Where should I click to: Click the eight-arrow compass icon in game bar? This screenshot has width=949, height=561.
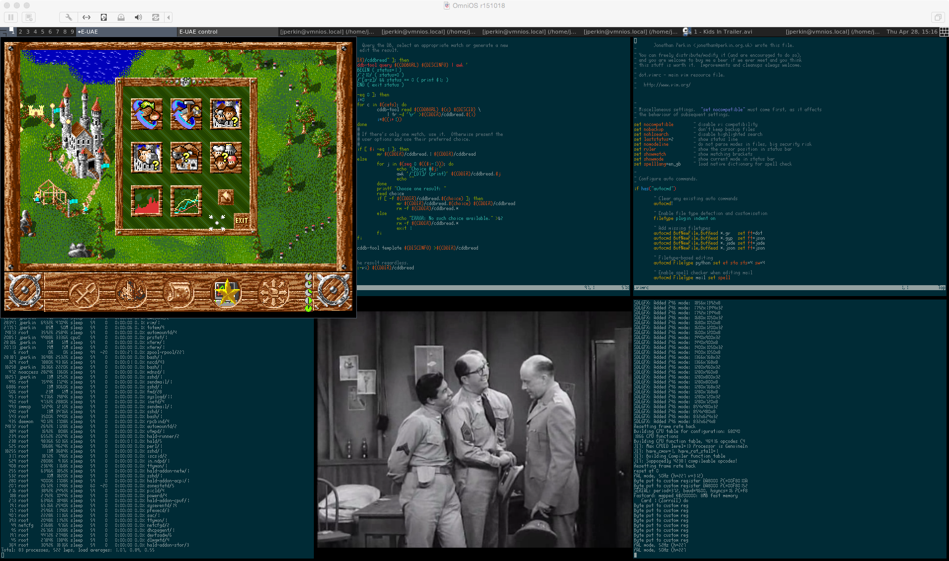pos(274,292)
